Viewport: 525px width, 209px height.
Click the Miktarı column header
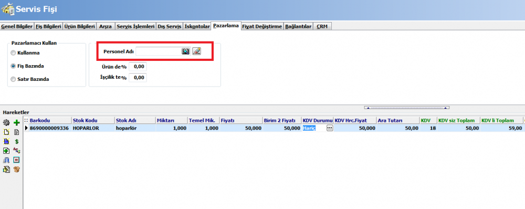pyautogui.click(x=172, y=121)
